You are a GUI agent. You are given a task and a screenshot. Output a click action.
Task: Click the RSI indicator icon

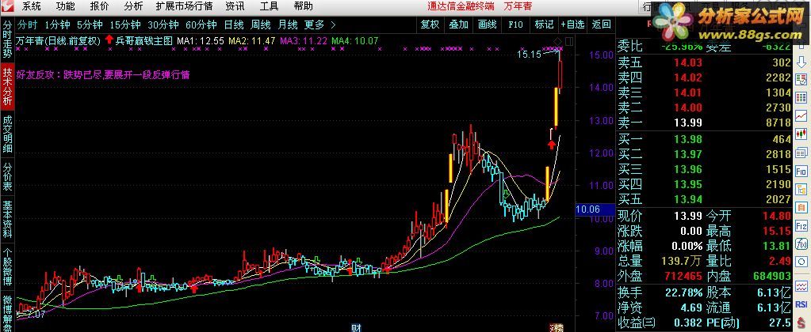[801, 304]
